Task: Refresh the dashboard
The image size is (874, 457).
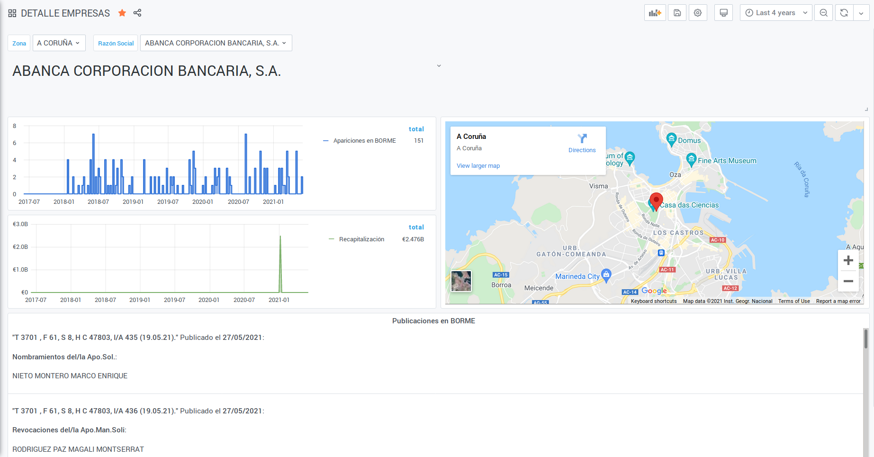Action: click(844, 13)
